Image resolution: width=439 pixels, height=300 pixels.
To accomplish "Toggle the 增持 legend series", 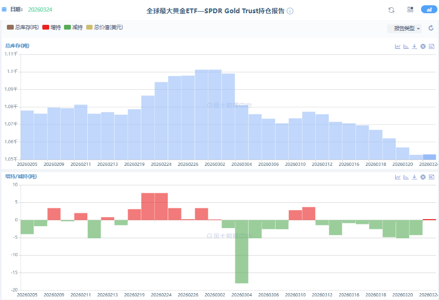I will point(51,27).
